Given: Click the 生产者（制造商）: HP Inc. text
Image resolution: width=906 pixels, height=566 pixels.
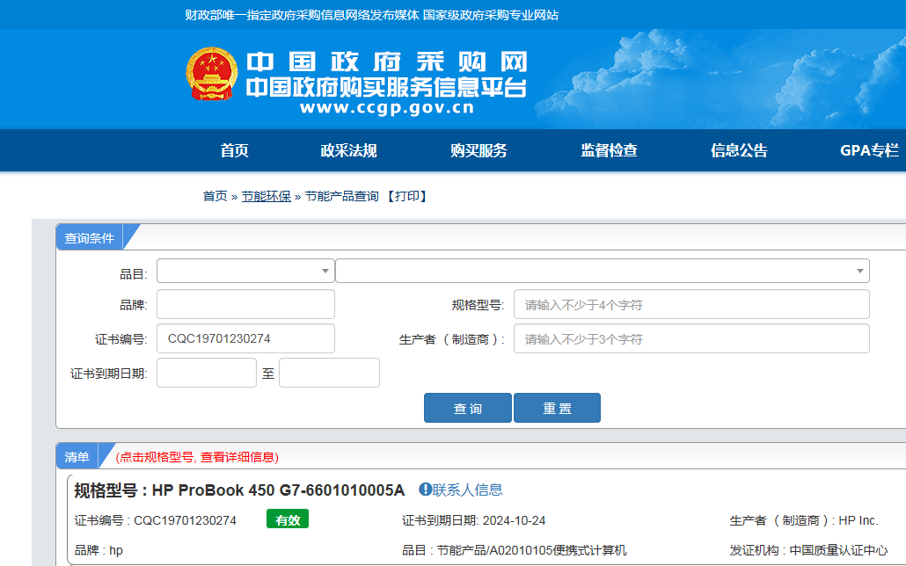Looking at the screenshot, I should click(x=804, y=520).
